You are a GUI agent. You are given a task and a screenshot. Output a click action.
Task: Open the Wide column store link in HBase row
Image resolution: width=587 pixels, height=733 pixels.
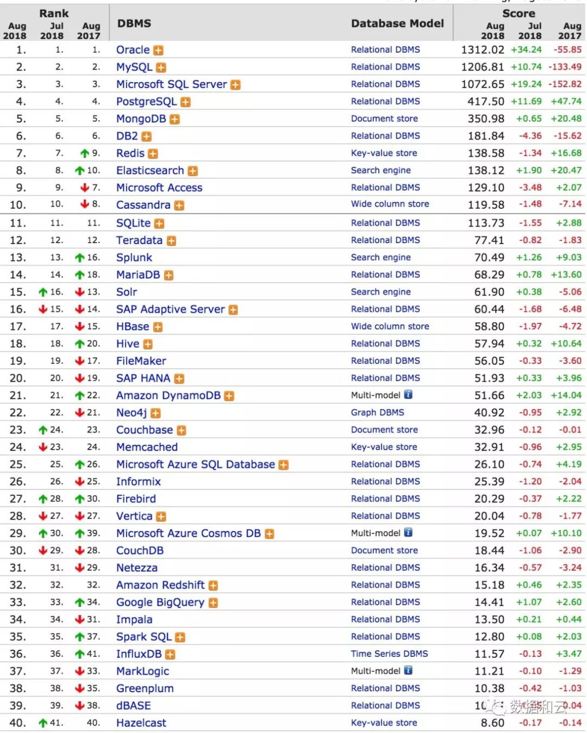pyautogui.click(x=390, y=326)
